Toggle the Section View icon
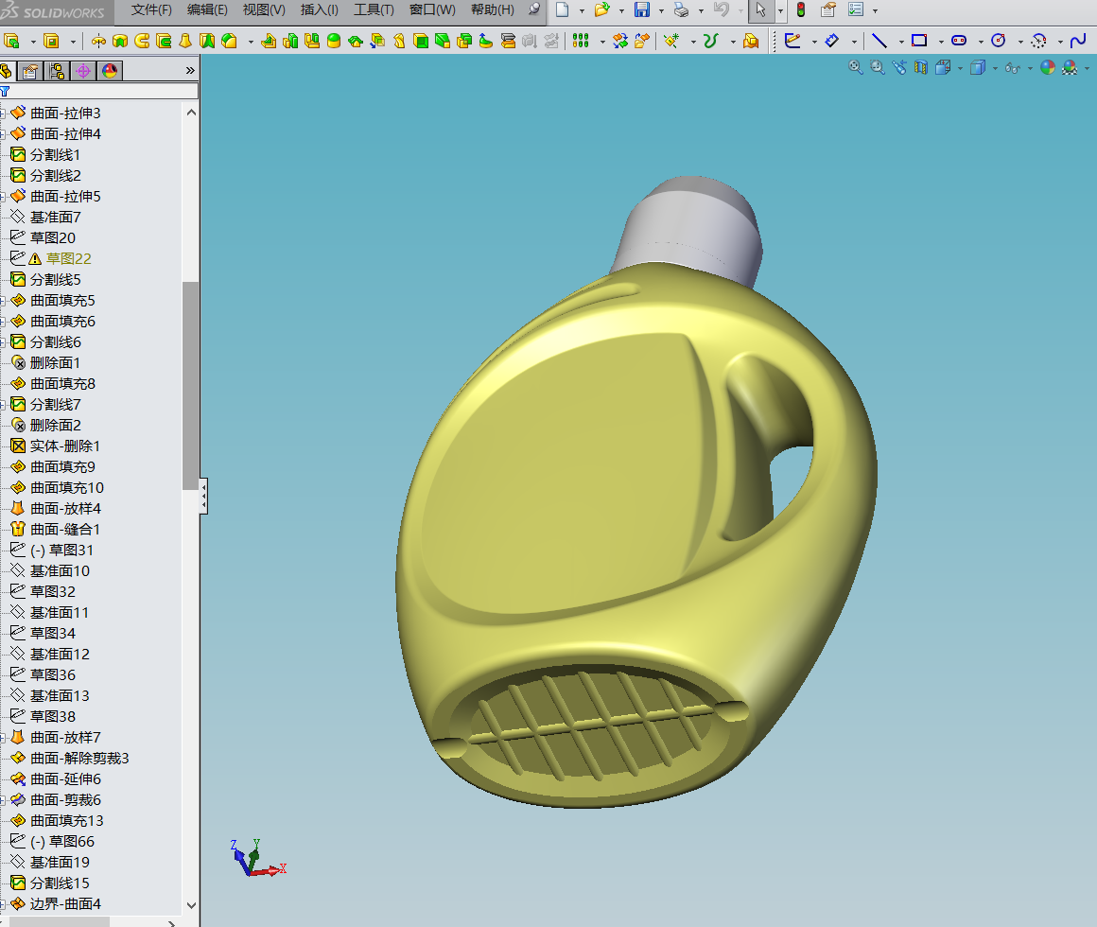The image size is (1097, 927). 921,67
